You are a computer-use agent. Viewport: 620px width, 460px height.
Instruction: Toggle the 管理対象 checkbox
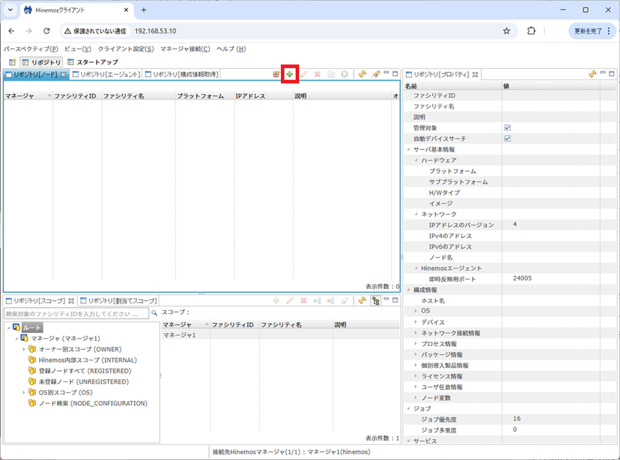pyautogui.click(x=508, y=128)
